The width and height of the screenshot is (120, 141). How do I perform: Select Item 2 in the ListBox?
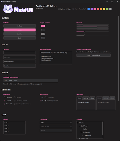[x=14, y=126]
